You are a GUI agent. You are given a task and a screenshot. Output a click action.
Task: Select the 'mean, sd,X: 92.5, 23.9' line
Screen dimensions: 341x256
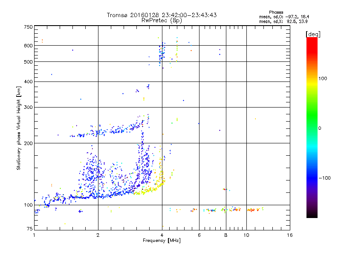(283, 22)
